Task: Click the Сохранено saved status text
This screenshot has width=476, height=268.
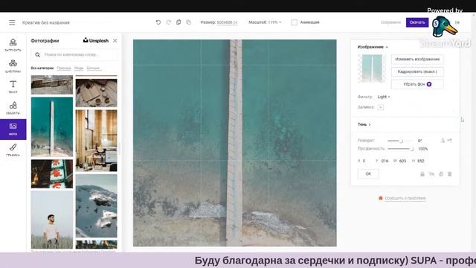Action: (x=390, y=22)
